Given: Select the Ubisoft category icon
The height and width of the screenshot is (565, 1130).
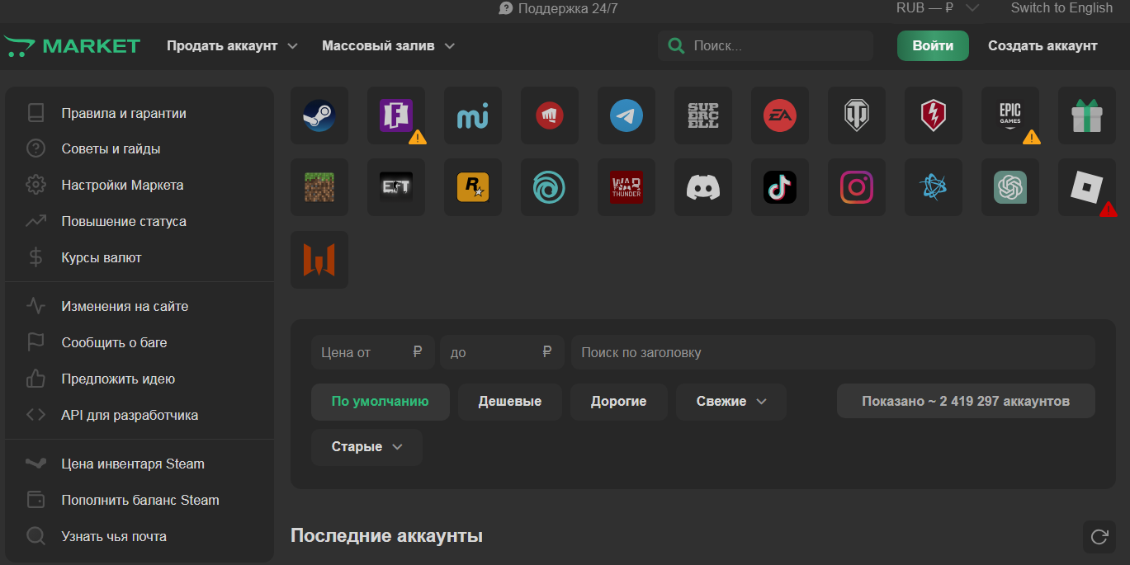Looking at the screenshot, I should pos(550,187).
